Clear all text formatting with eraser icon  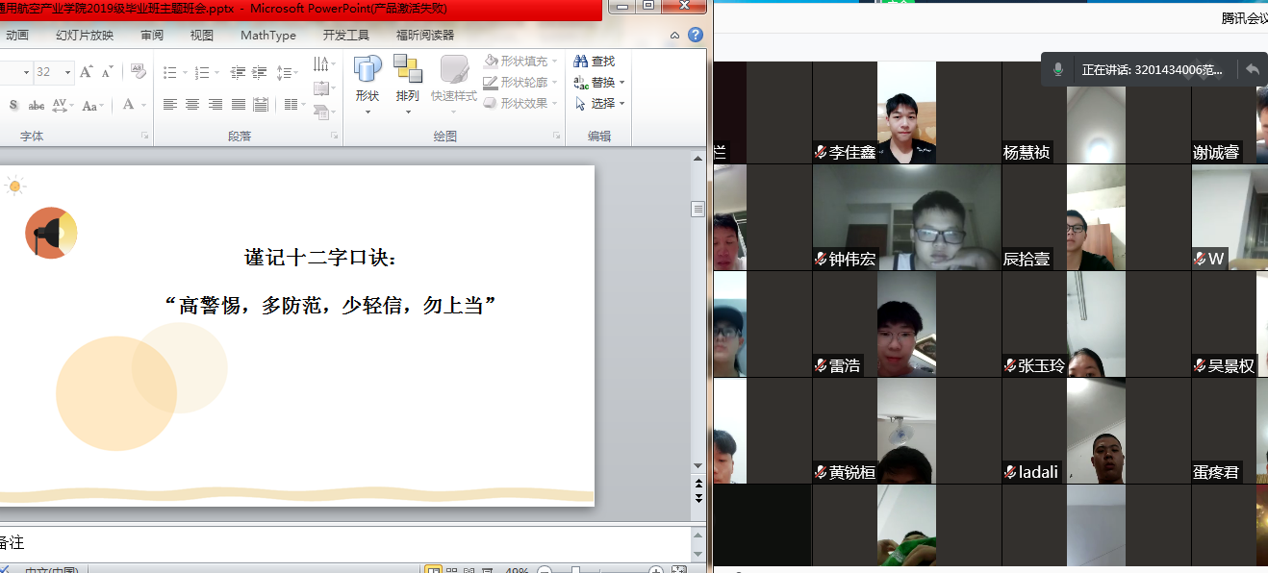pyautogui.click(x=139, y=72)
